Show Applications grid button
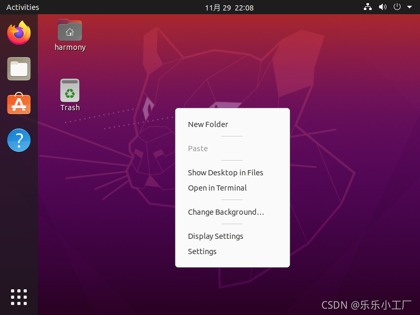This screenshot has width=420, height=315. [x=19, y=297]
